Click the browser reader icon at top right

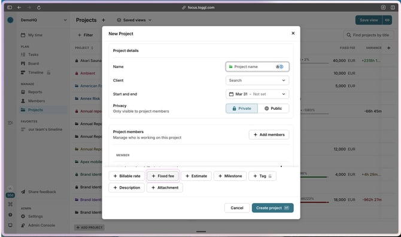tap(383, 7)
